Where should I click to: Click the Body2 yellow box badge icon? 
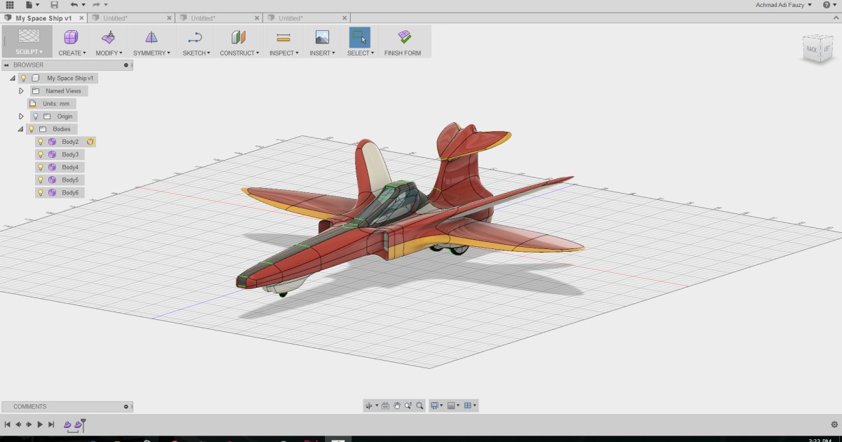tap(91, 142)
